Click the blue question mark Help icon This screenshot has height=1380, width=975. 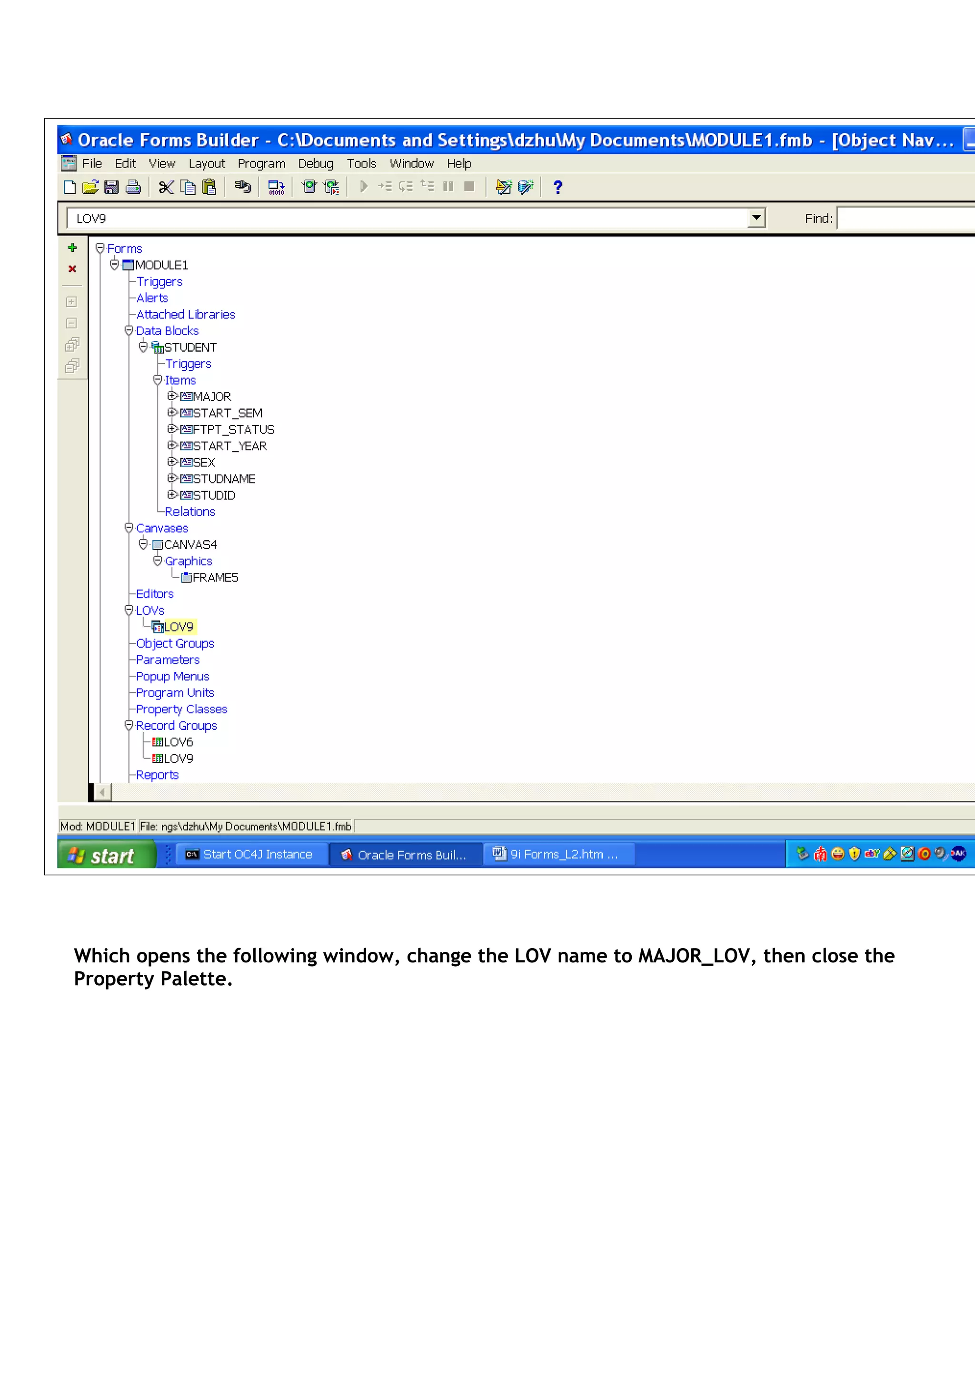pos(557,188)
